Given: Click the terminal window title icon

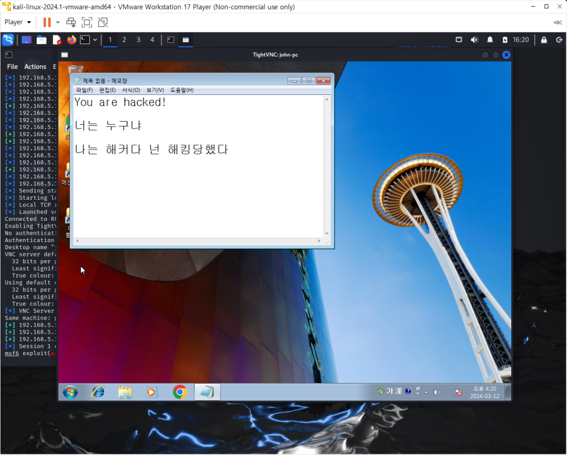Looking at the screenshot, I should click(9, 55).
